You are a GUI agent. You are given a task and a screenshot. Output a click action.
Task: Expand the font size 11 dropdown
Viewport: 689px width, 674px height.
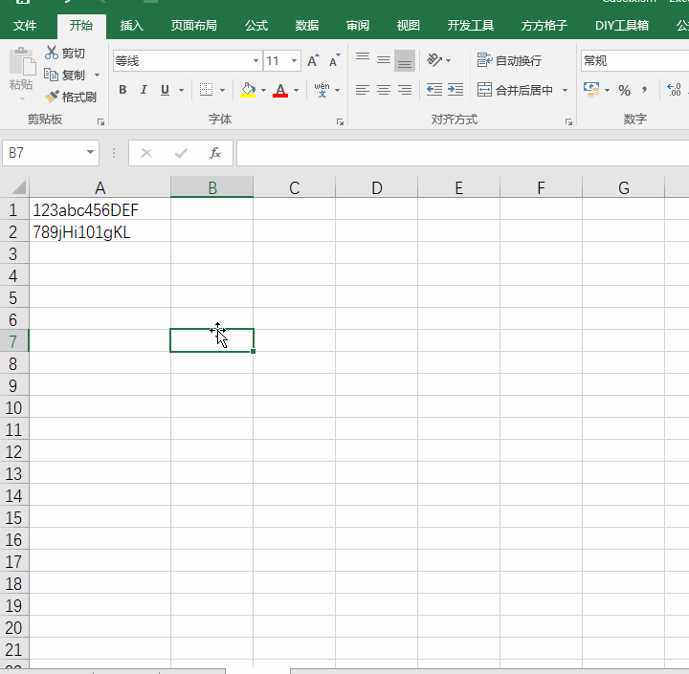click(294, 61)
